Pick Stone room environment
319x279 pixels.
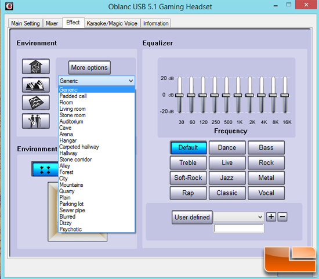point(96,115)
